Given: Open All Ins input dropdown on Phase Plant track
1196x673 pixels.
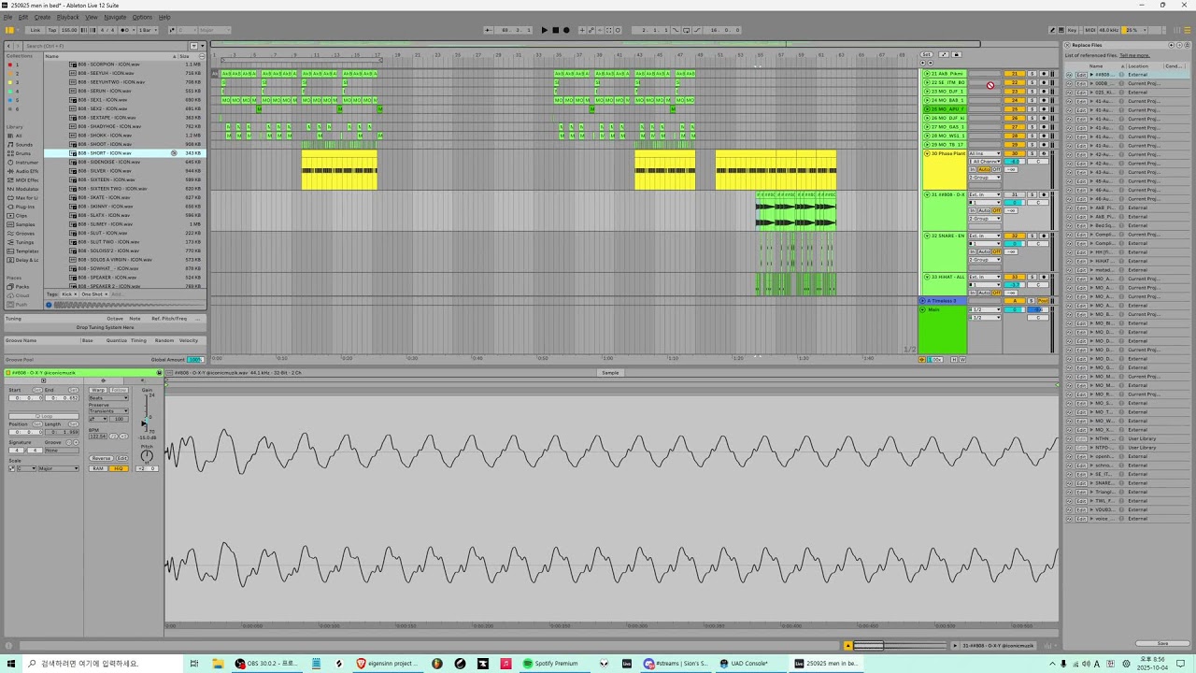Looking at the screenshot, I should tap(984, 153).
